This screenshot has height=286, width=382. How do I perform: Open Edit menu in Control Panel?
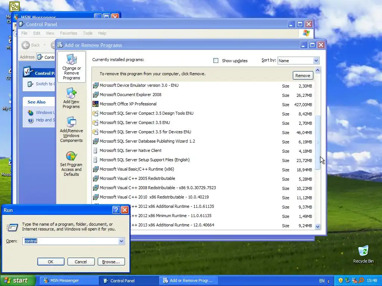pos(37,33)
